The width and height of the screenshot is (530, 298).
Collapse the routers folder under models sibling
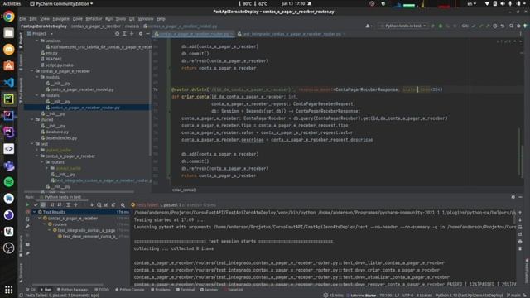37,95
